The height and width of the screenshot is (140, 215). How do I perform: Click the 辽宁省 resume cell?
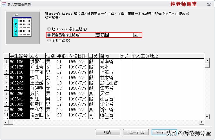110,104
